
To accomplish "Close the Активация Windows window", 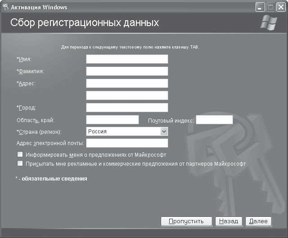I will 280,7.
